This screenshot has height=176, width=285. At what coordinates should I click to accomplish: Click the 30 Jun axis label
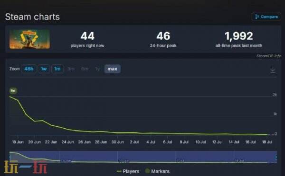[118, 142]
